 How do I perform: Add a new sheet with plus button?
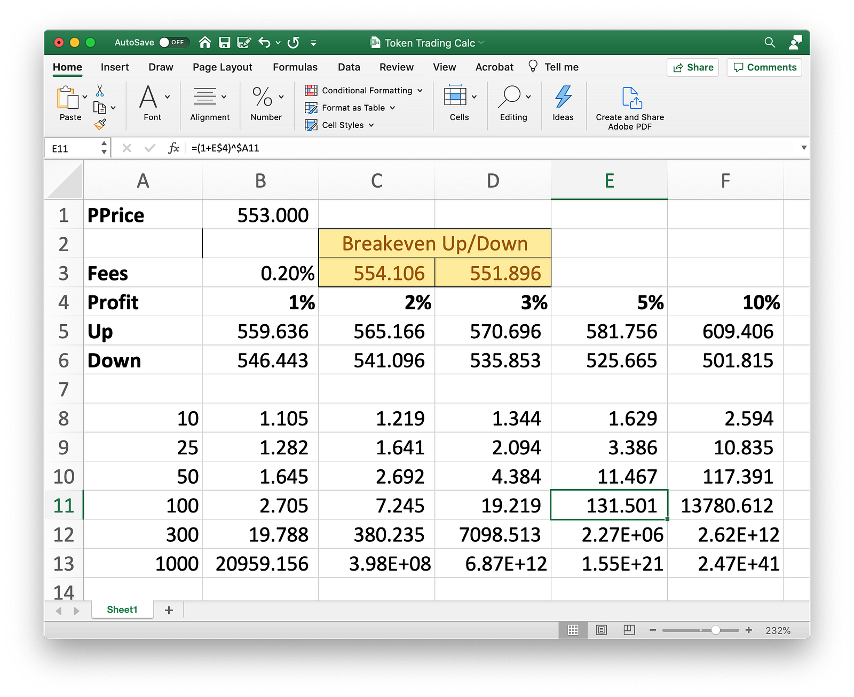[169, 610]
